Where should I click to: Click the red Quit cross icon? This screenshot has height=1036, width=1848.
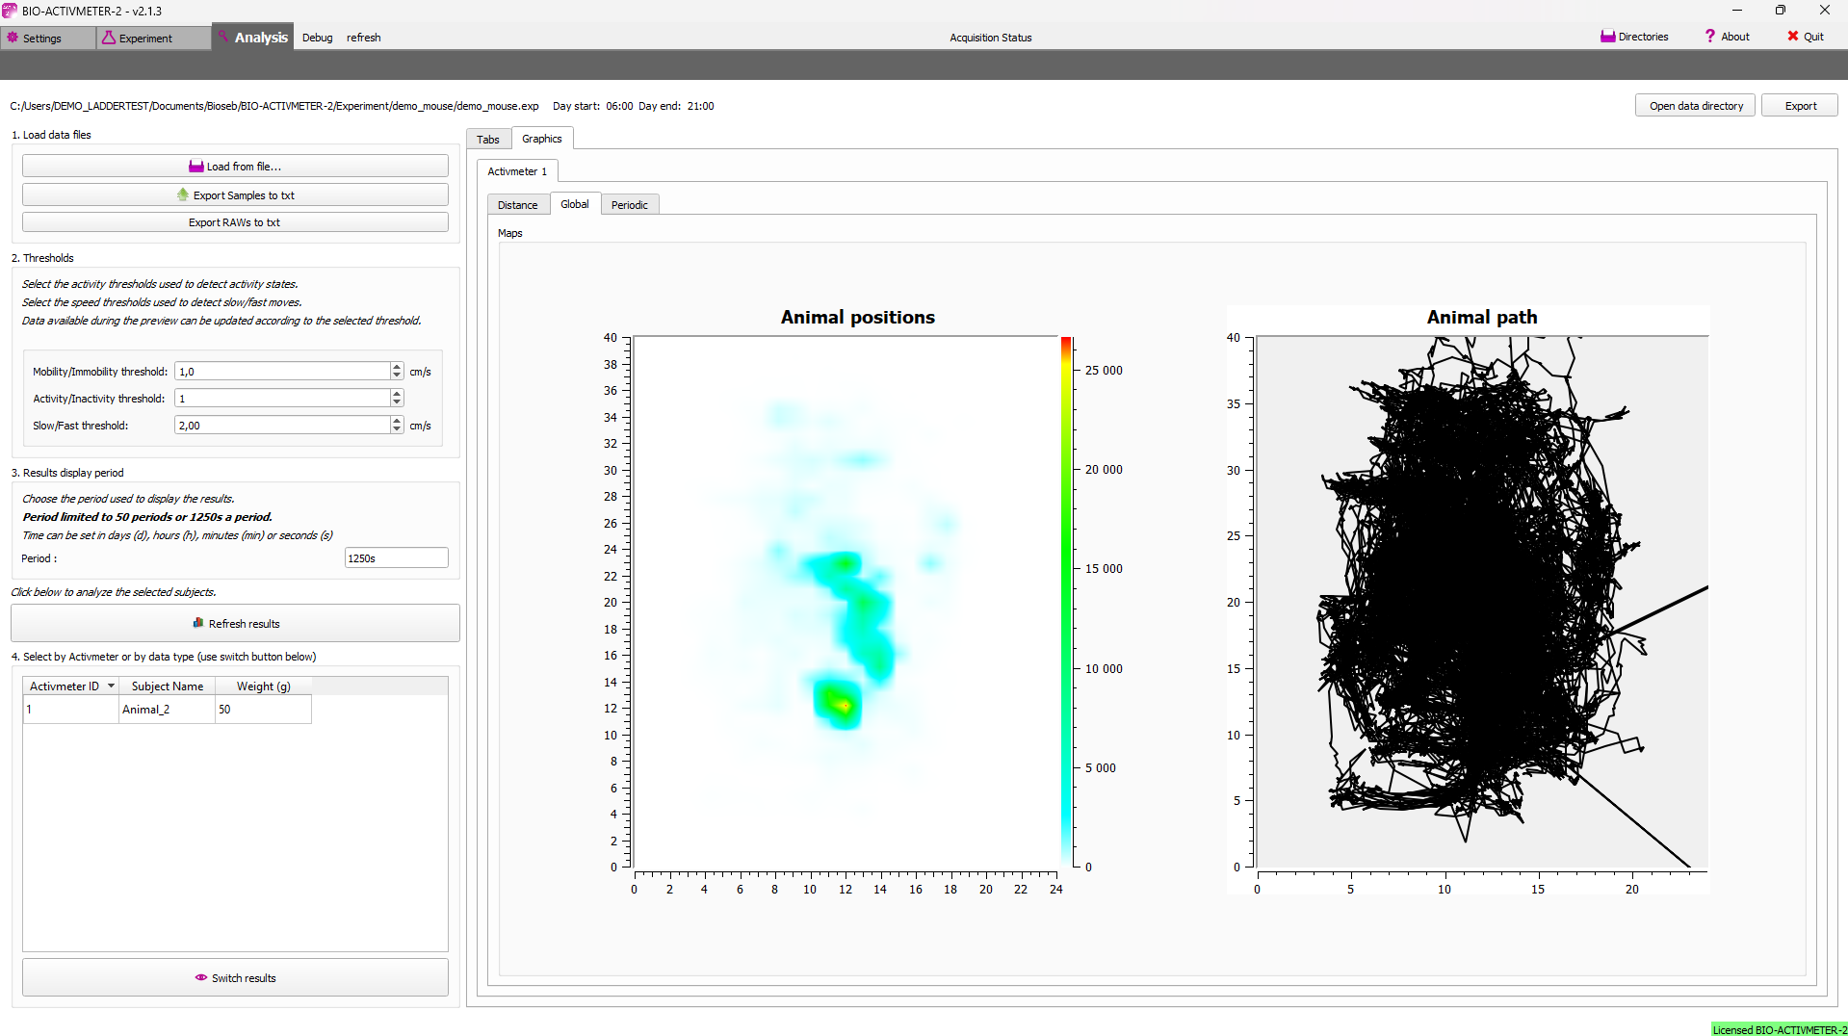click(x=1792, y=37)
